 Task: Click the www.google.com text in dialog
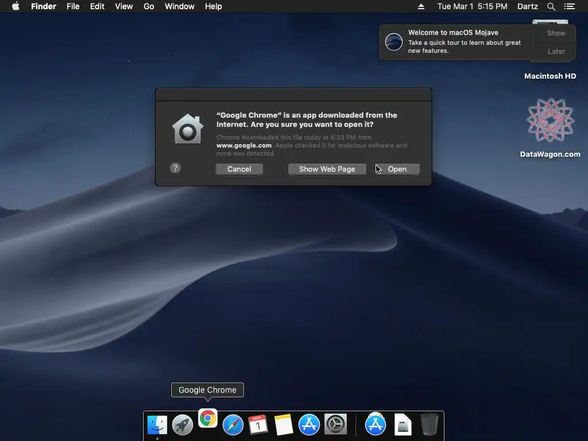click(x=243, y=145)
